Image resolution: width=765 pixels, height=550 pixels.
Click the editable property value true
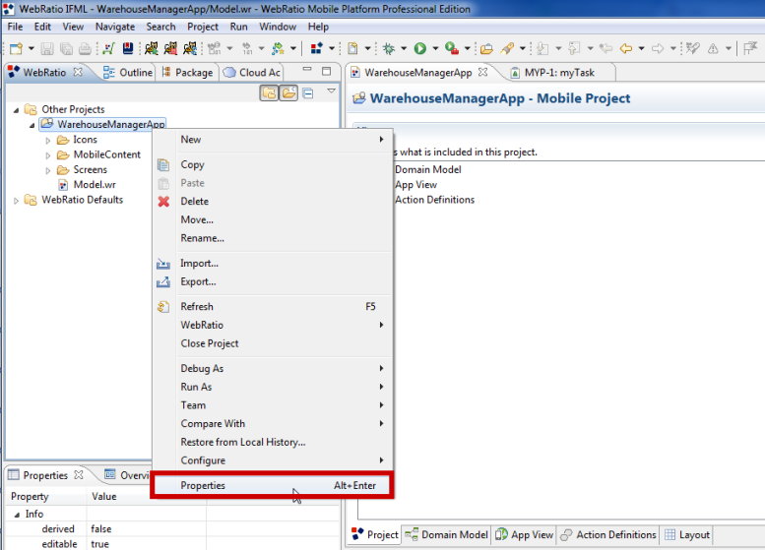click(100, 544)
